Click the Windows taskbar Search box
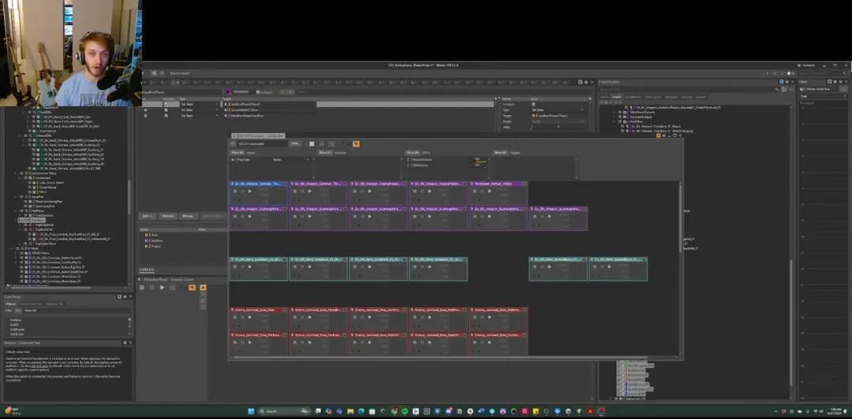 284,411
